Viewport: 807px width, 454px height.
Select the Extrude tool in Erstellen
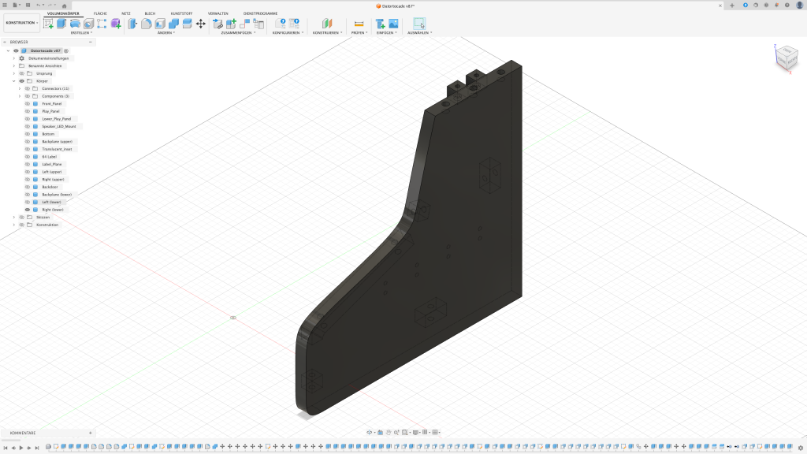point(61,24)
